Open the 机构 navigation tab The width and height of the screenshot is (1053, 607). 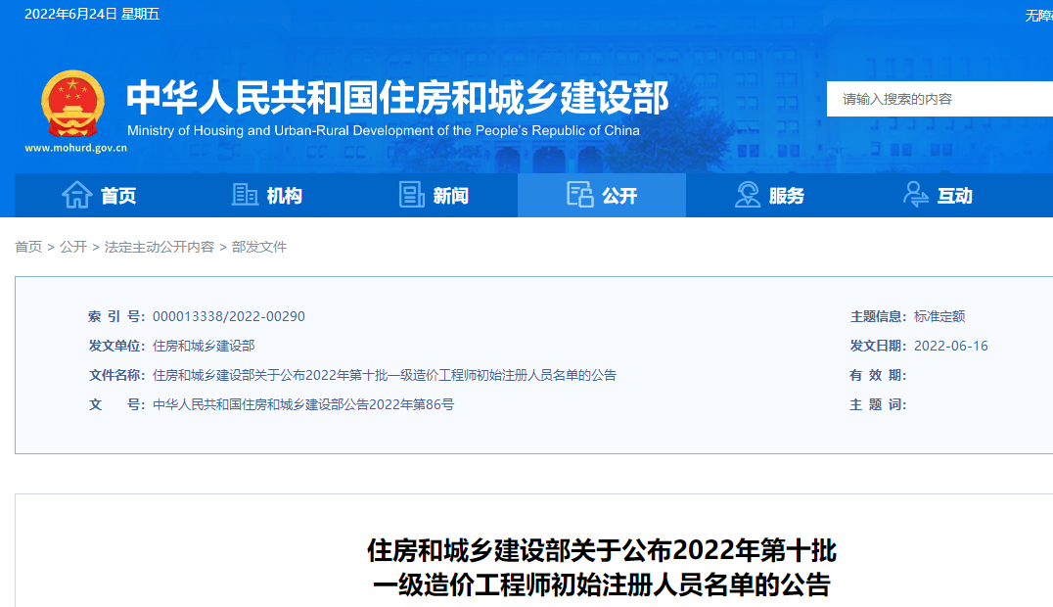click(285, 196)
